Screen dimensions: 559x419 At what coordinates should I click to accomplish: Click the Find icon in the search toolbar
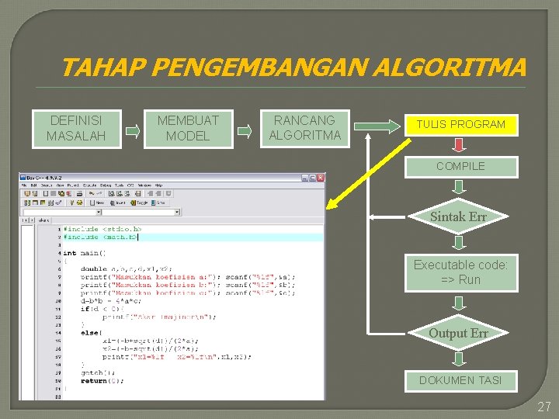(112, 193)
